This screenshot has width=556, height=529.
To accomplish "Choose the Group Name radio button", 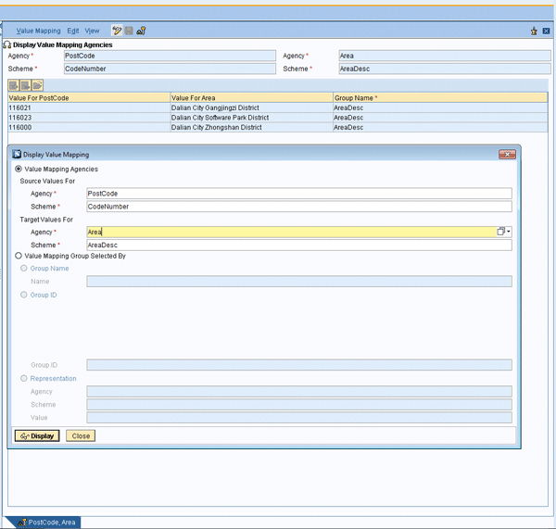I will point(24,268).
